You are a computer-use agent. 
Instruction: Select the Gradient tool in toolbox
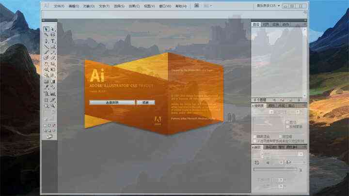(x=53, y=81)
